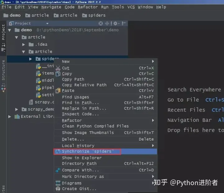Click the scrapy.cfg file icon
The image size is (224, 193).
point(31,102)
